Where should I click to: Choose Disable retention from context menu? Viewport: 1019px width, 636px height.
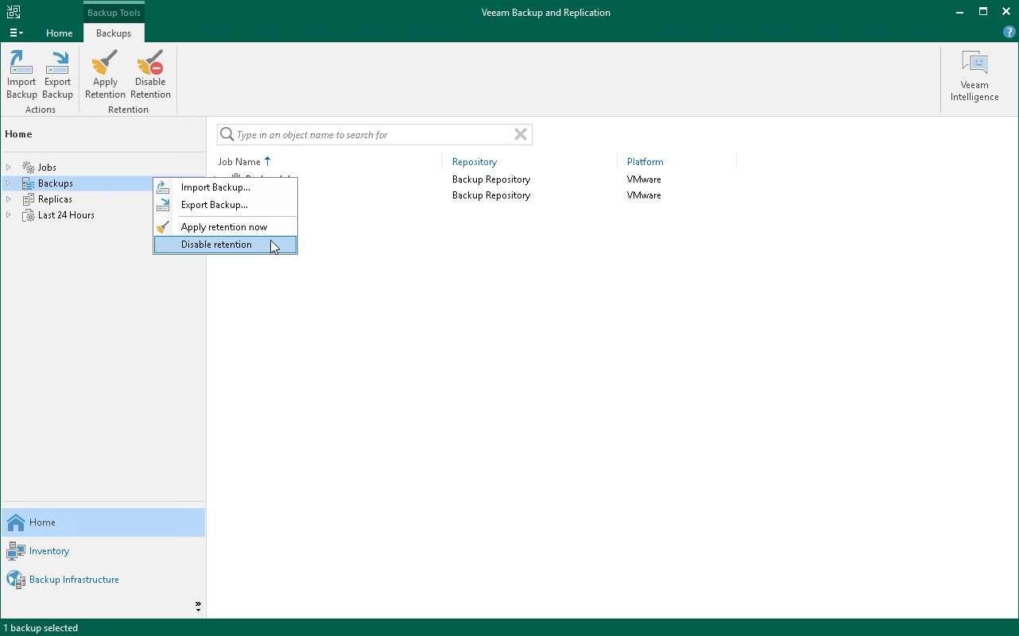coord(225,245)
